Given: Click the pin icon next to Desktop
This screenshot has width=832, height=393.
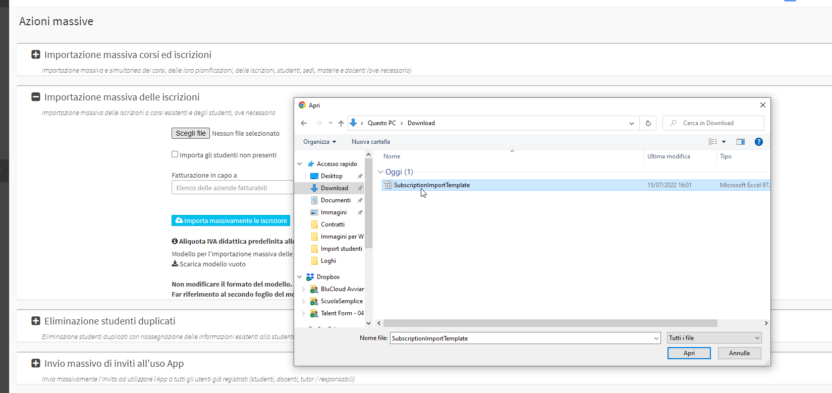Looking at the screenshot, I should coord(360,176).
